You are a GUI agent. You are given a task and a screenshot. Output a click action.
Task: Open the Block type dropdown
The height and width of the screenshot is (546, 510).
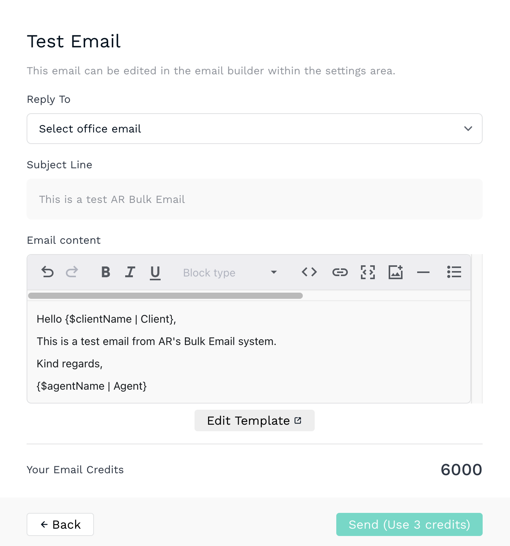pos(230,273)
